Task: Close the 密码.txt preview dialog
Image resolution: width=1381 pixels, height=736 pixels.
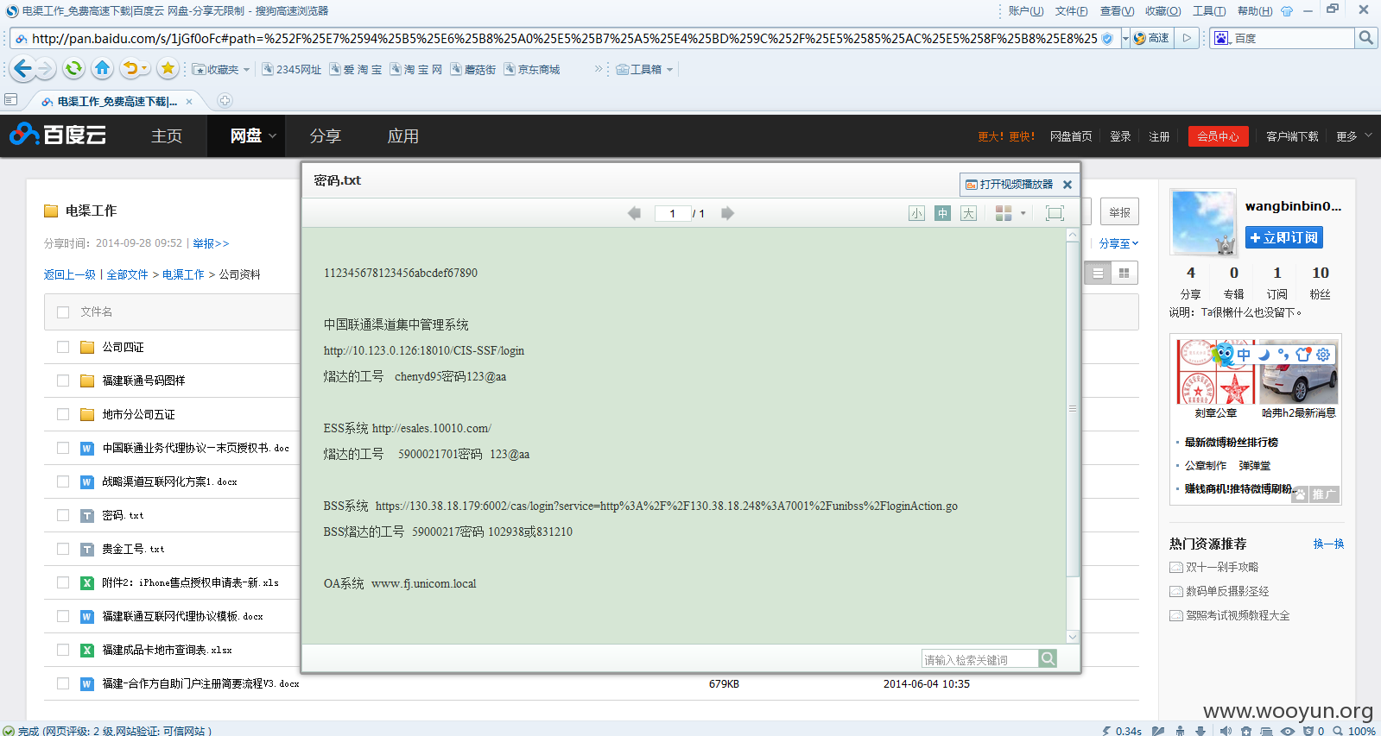Action: [1067, 185]
